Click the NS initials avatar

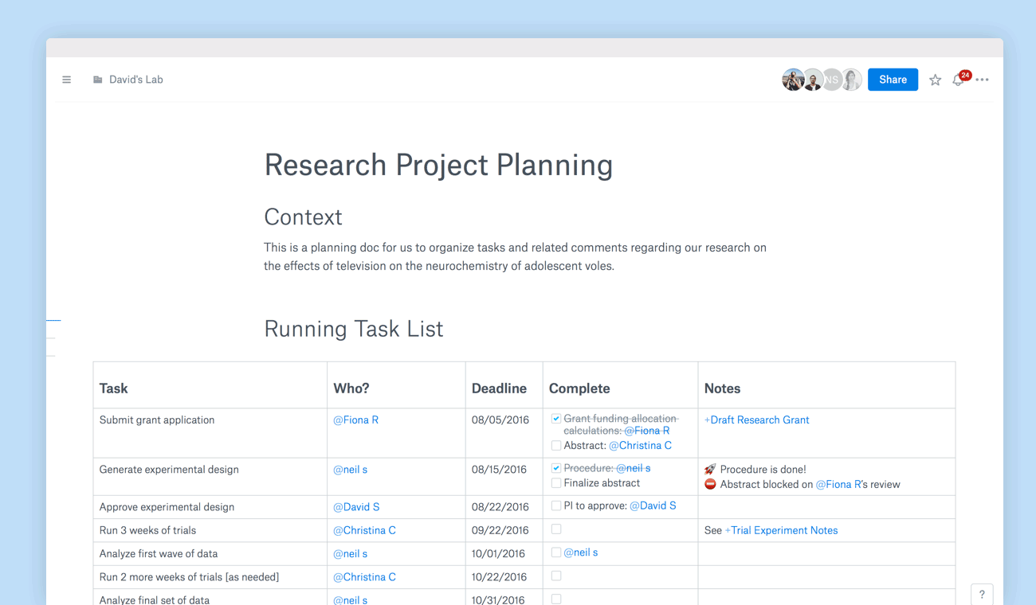point(832,80)
